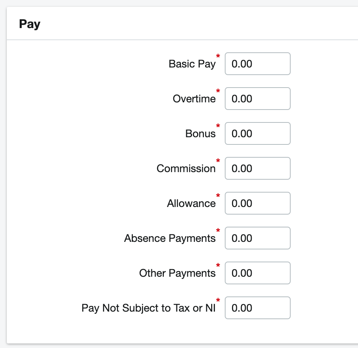Click the Basic Pay input field
358x348 pixels.
click(x=257, y=64)
